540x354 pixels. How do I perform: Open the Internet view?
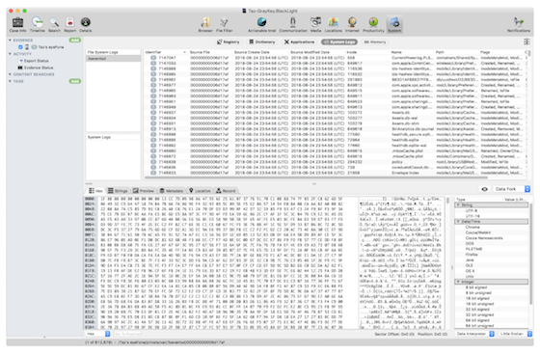(x=352, y=25)
